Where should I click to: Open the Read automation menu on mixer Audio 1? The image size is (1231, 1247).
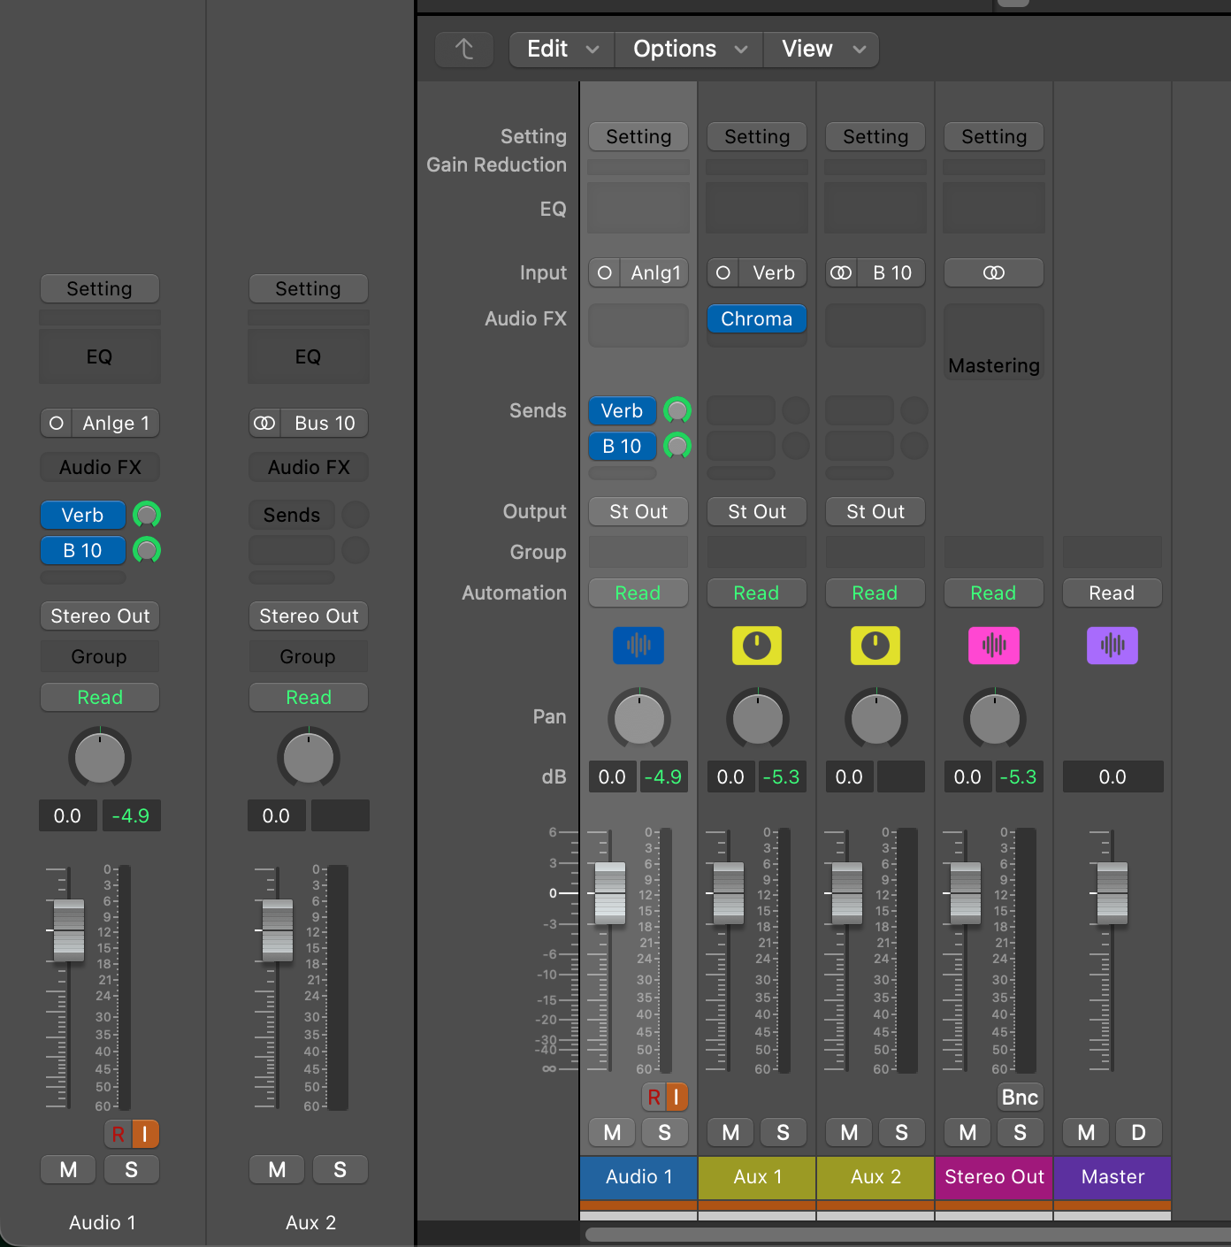[638, 593]
